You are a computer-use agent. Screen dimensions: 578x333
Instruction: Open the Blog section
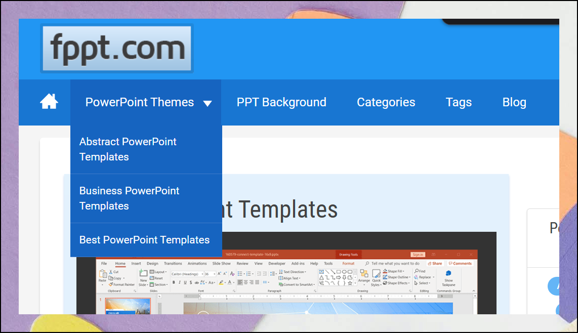pyautogui.click(x=514, y=102)
